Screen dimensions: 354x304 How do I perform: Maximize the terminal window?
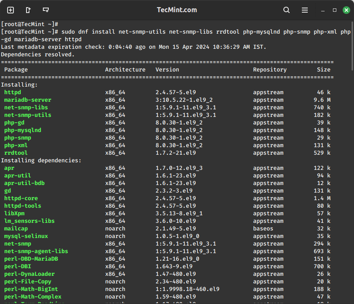click(335, 10)
